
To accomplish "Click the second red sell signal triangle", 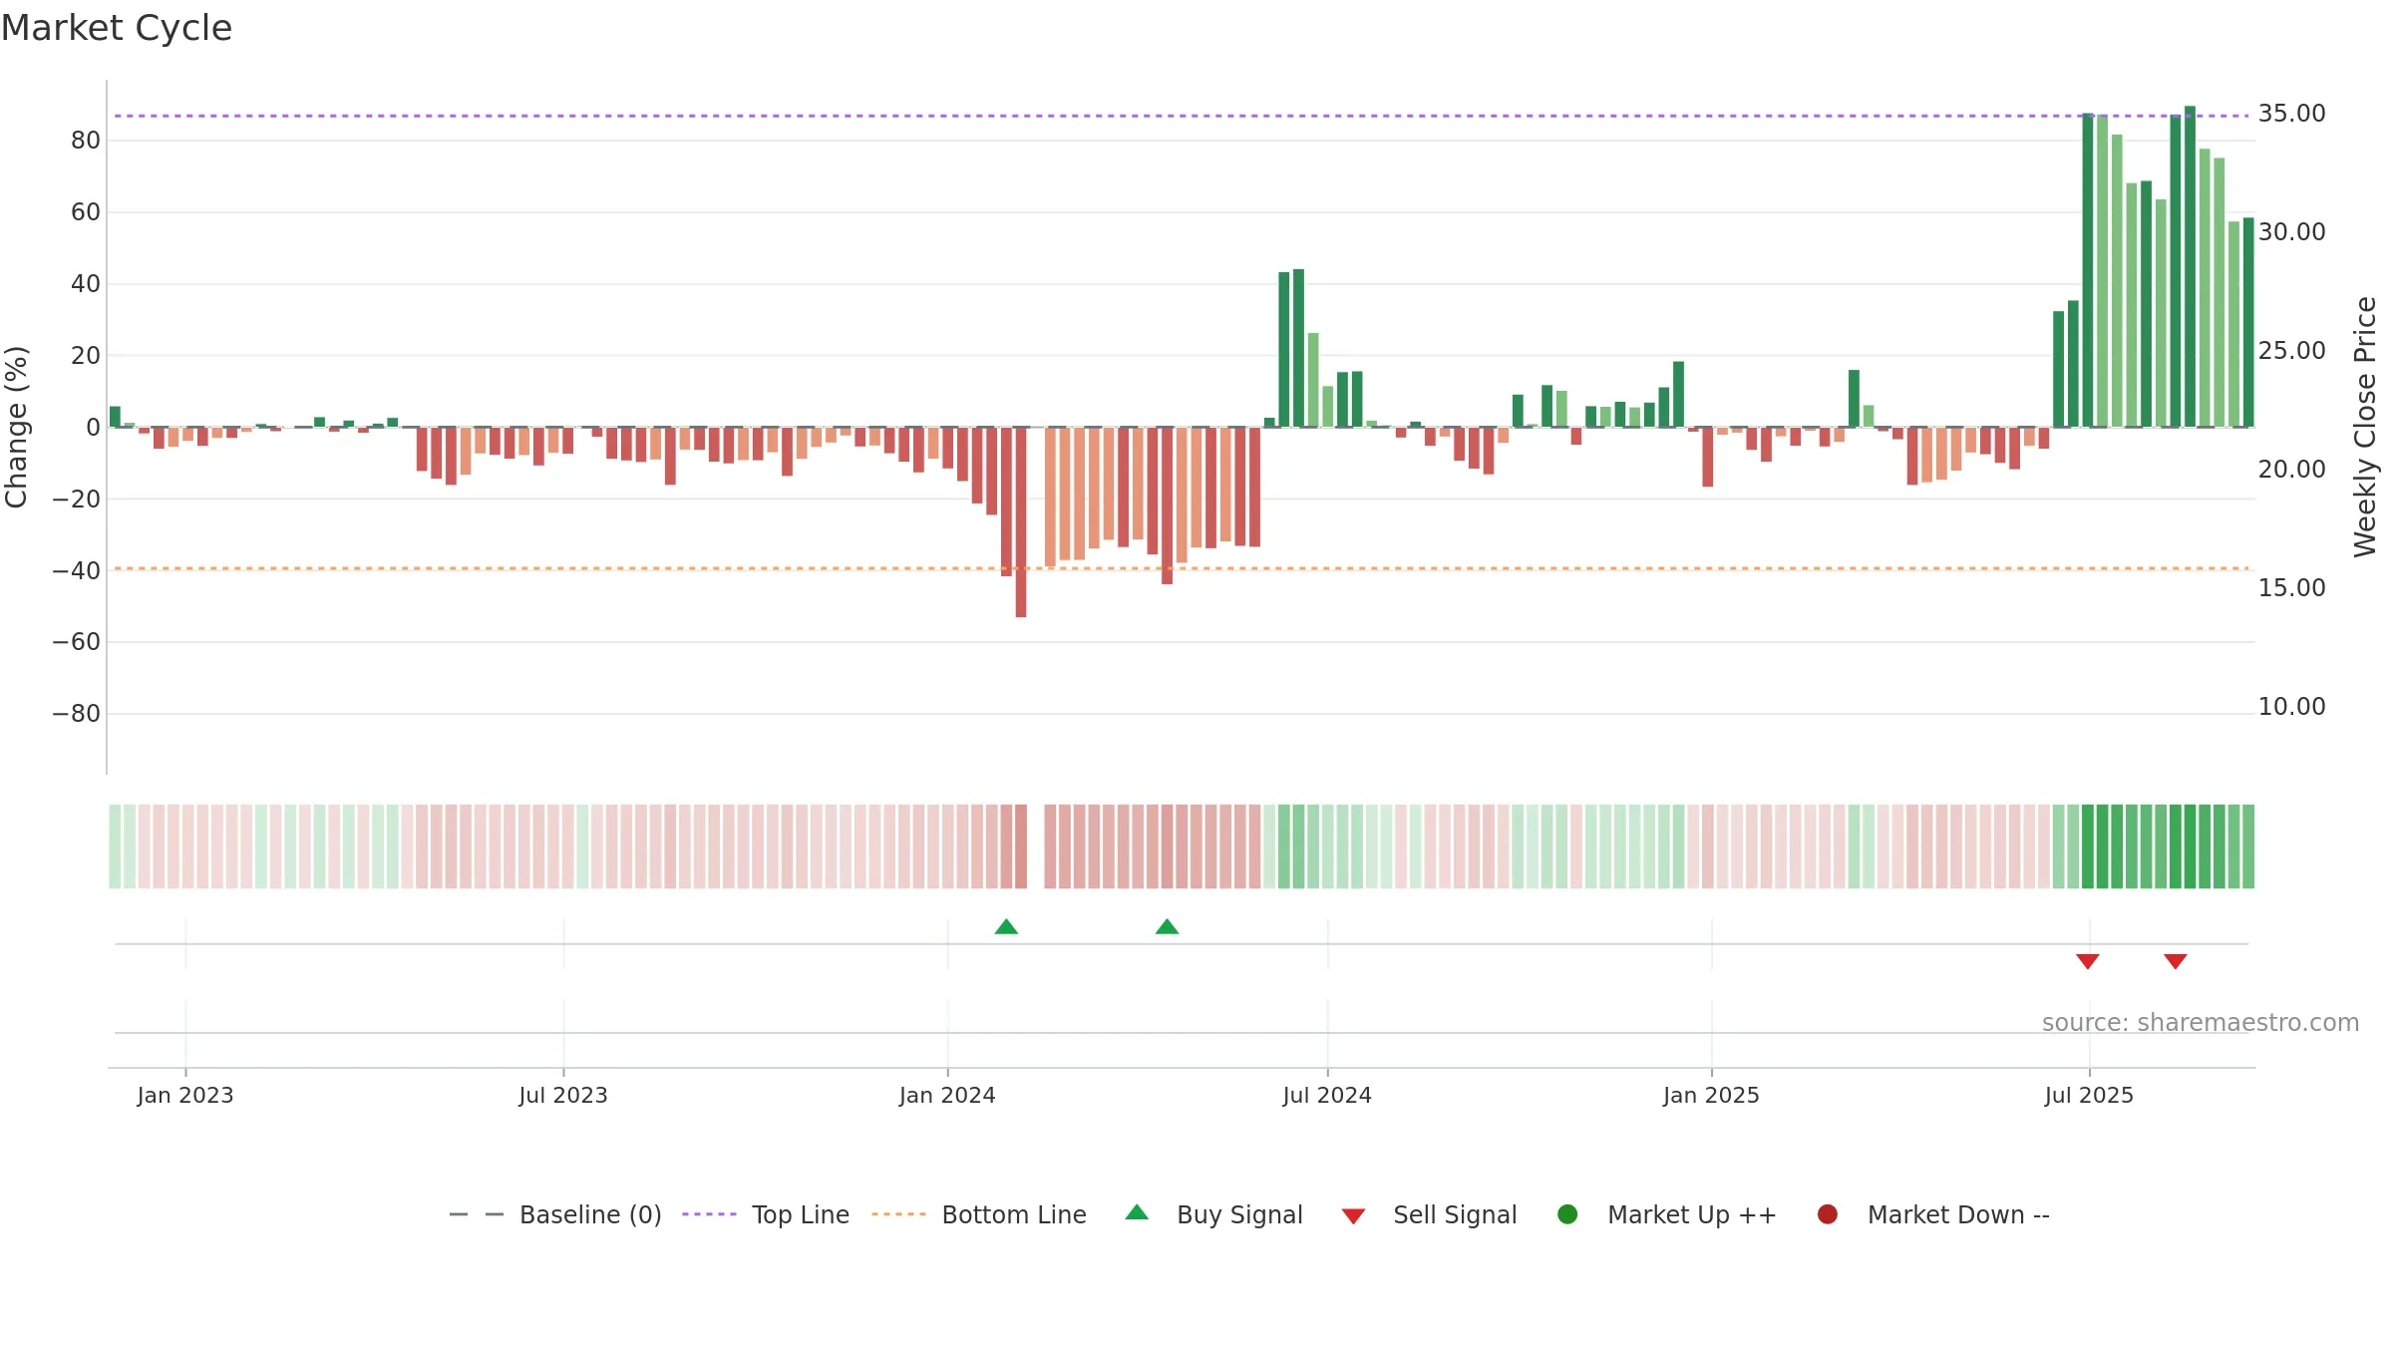I will 2176,961.
